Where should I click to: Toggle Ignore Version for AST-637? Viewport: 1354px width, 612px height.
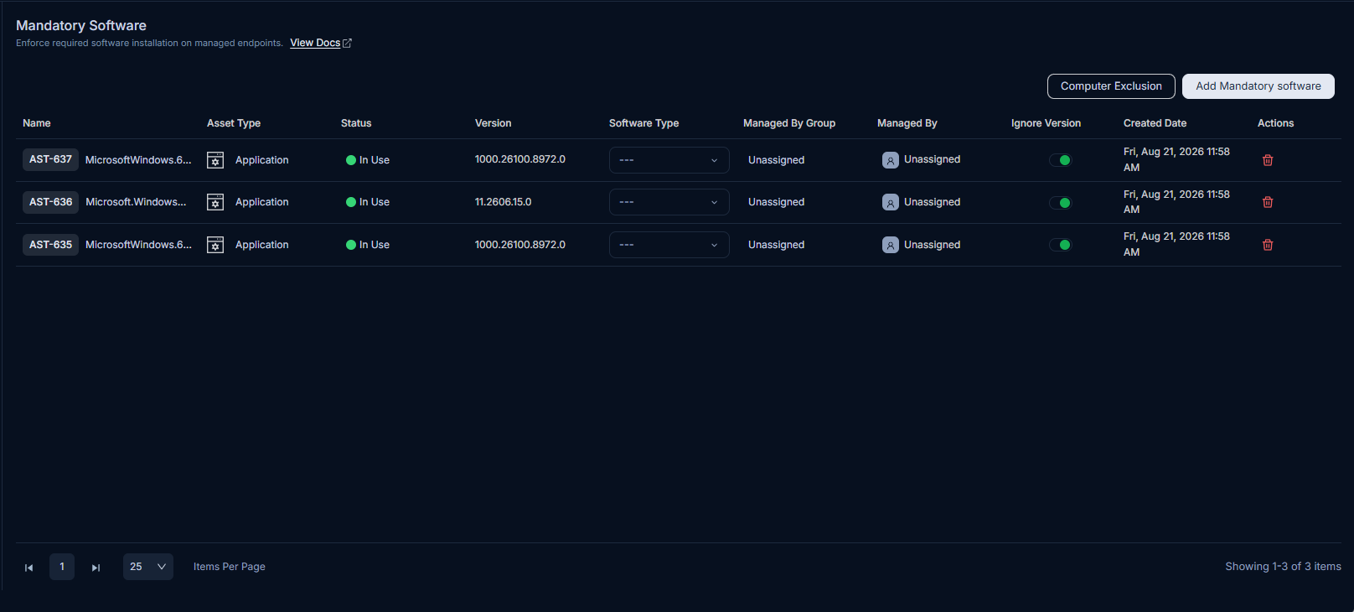point(1060,160)
